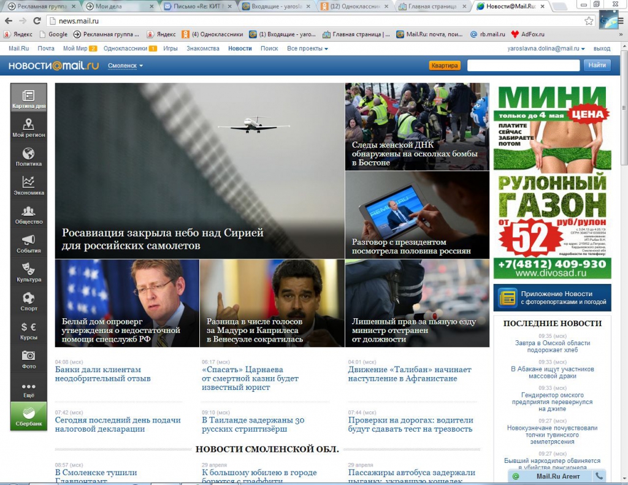Bookmark this page with the star
Viewport: 628px width, 485px height.
(589, 21)
